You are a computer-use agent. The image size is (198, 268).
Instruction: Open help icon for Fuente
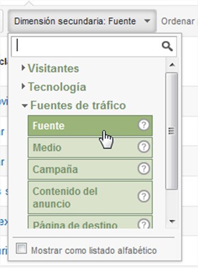(144, 125)
